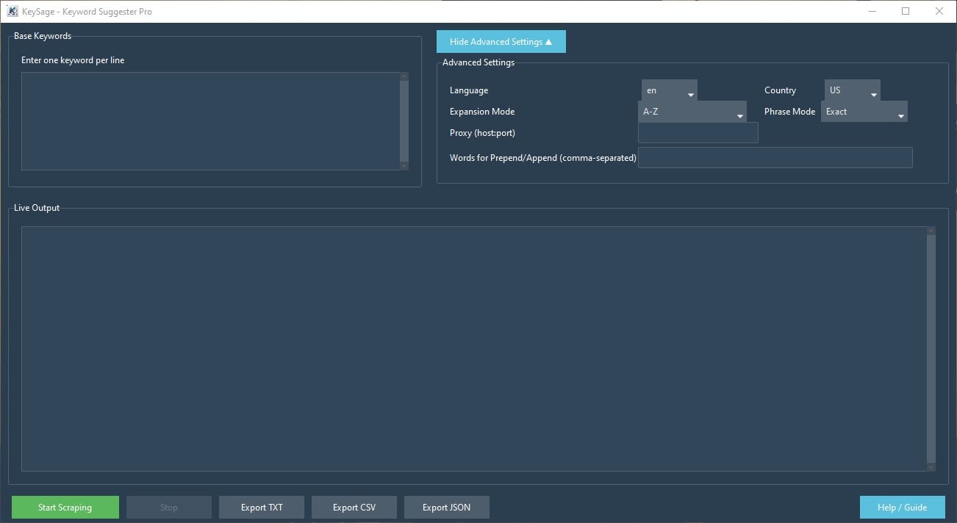Screen dimensions: 957x523
Task: Open the Help / Guide window
Action: (902, 507)
